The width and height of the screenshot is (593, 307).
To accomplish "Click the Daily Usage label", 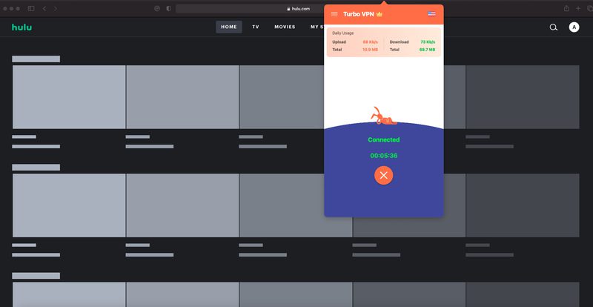I will 343,33.
